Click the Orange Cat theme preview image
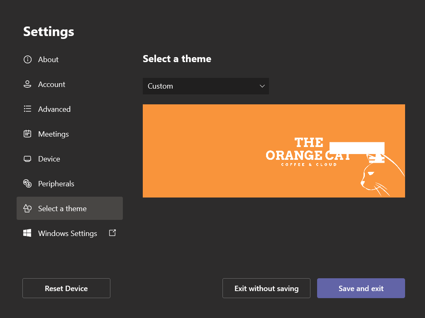The image size is (425, 318). 274,151
